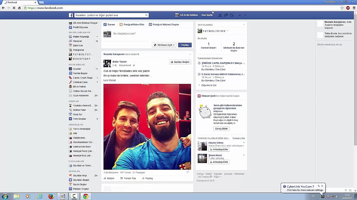Image resolution: width=357 pixels, height=200 pixels.
Task: Open the friend requests icon
Action: 220,15
